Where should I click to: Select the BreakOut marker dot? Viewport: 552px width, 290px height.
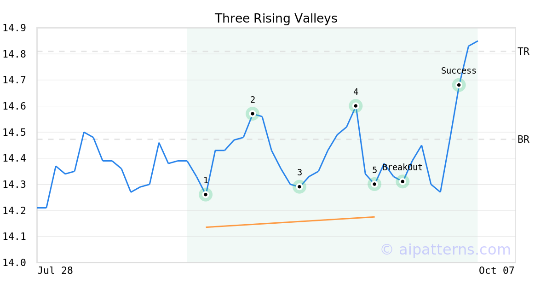[402, 181]
